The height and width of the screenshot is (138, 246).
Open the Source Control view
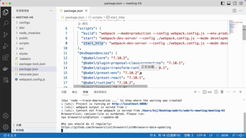[5, 34]
